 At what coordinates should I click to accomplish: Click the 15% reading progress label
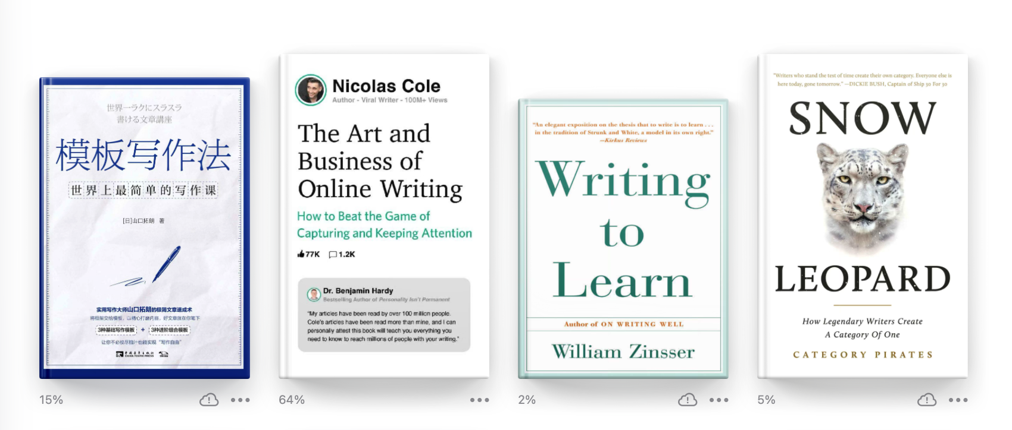tap(51, 400)
